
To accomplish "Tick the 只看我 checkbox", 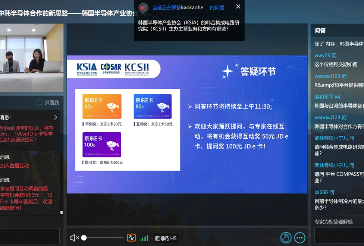I will (40, 102).
